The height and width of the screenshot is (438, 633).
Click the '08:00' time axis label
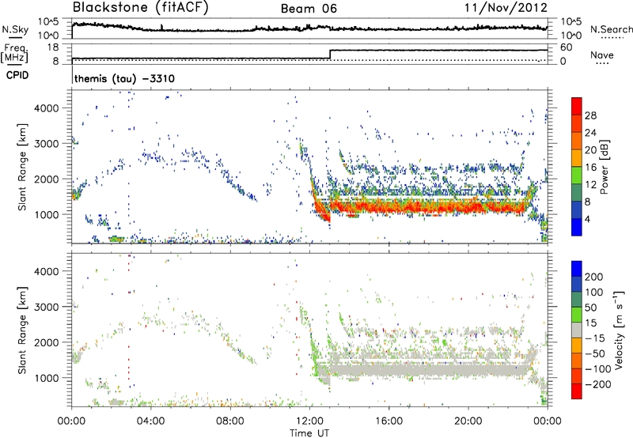230,421
